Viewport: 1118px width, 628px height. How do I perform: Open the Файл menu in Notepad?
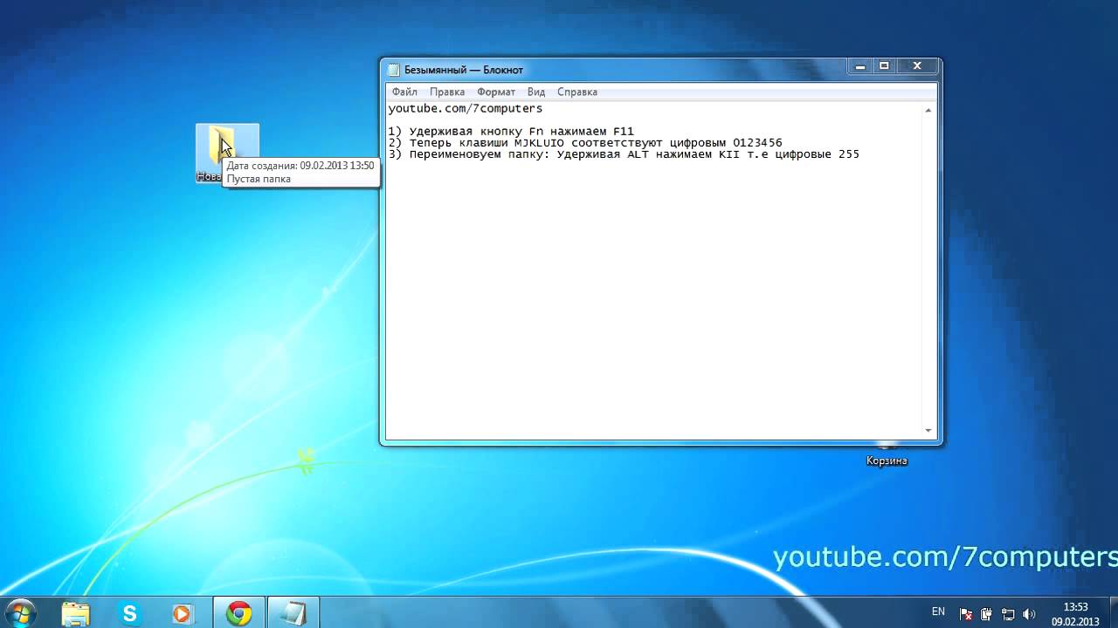(404, 92)
